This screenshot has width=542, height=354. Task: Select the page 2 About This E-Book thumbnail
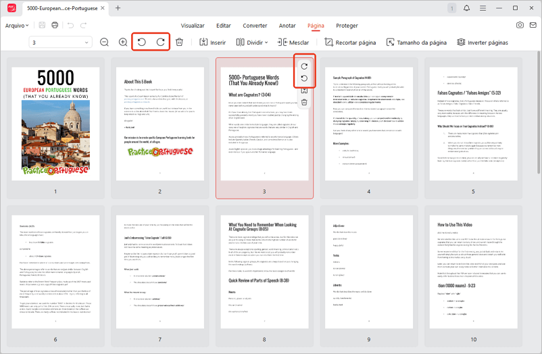tap(160, 124)
